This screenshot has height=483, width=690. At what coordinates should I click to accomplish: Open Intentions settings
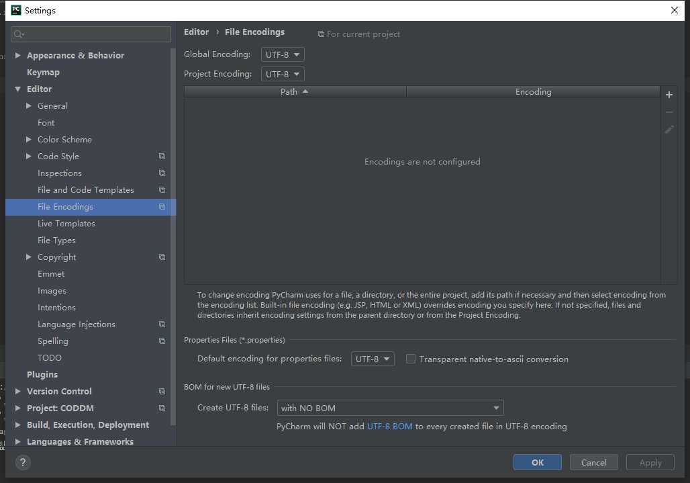[57, 307]
